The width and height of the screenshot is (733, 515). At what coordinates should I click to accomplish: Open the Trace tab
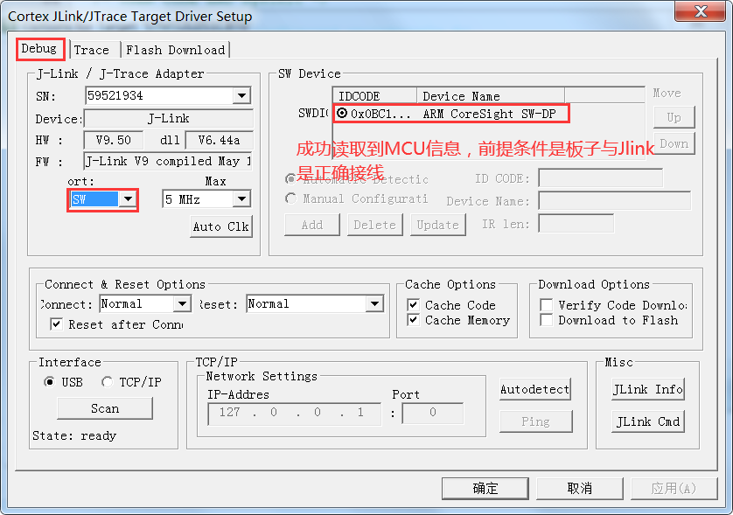tap(92, 50)
